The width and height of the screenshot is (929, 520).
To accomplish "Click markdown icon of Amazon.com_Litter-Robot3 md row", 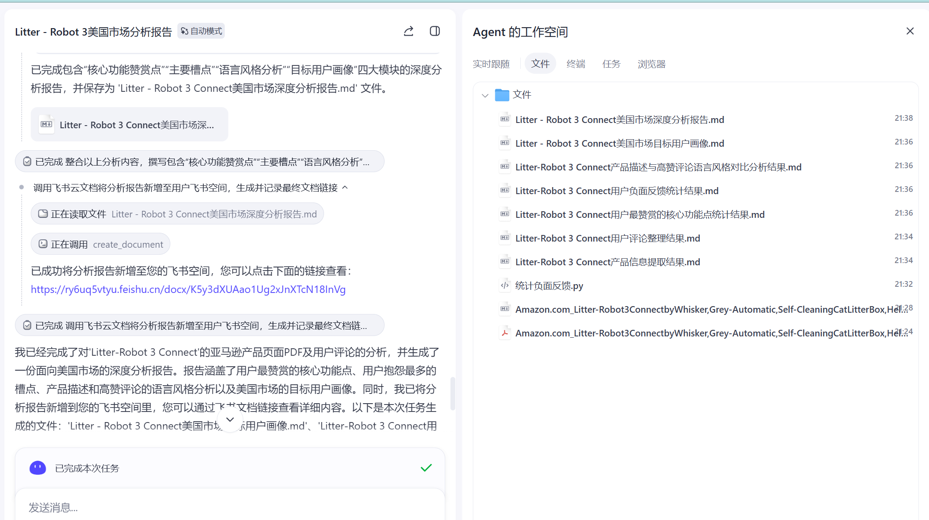I will pos(505,309).
